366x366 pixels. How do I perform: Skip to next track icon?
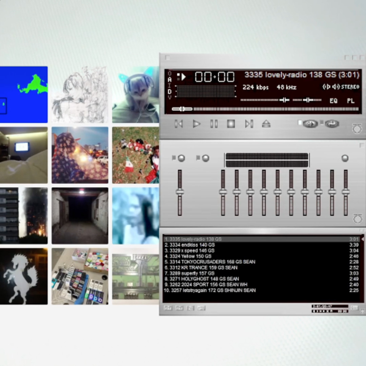pos(249,124)
